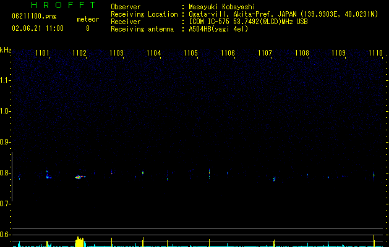This screenshot has width=389, height=247.
Task: Click the 0.8 kHz frequency label
Action: point(5,173)
